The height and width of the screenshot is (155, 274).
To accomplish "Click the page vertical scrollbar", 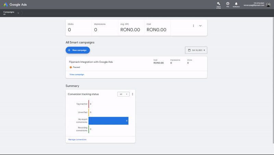I will (x=273, y=80).
